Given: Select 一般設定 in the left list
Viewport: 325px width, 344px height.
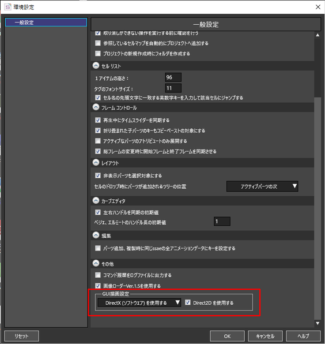Looking at the screenshot, I should tap(46, 23).
